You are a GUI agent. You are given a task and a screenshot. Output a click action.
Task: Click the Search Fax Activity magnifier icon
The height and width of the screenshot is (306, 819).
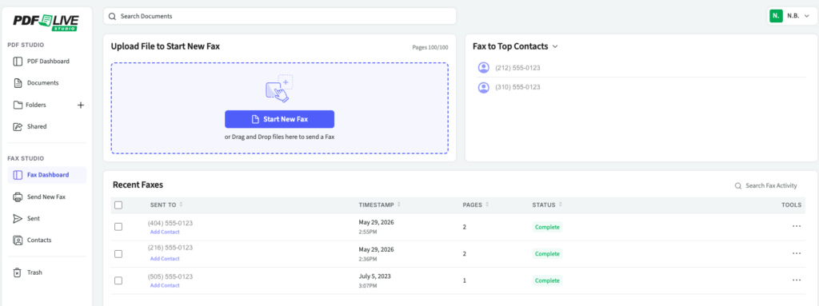[x=738, y=185]
